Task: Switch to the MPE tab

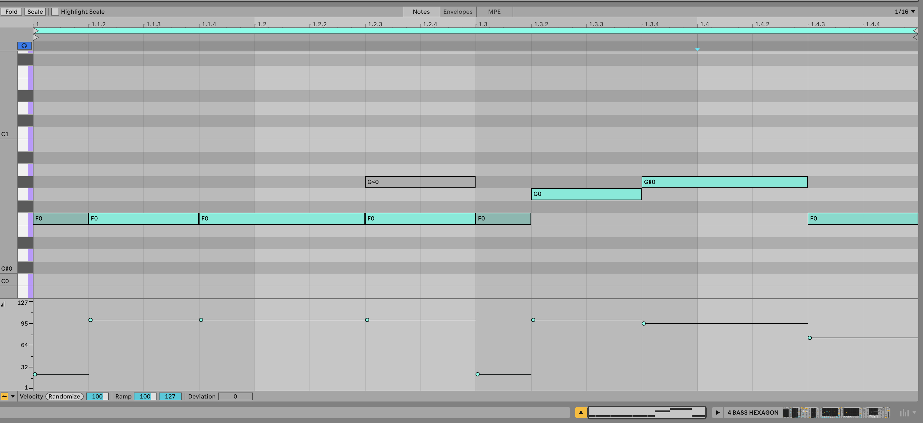Action: point(494,11)
